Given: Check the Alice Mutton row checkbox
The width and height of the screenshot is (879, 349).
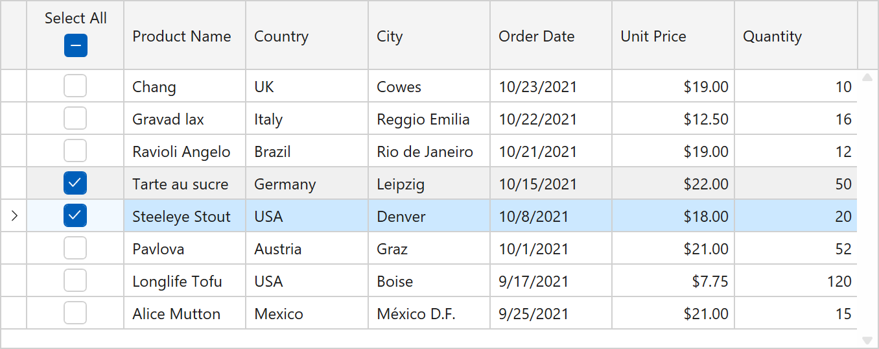Looking at the screenshot, I should click(75, 313).
